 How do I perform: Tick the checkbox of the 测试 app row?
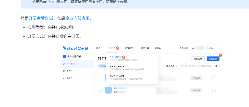coord(100,90)
